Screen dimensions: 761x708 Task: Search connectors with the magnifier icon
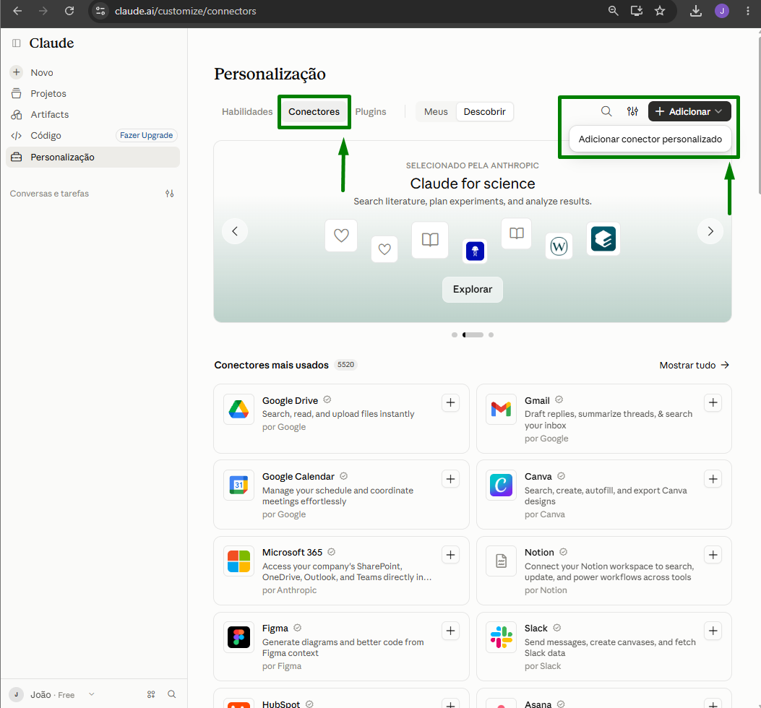[606, 111]
